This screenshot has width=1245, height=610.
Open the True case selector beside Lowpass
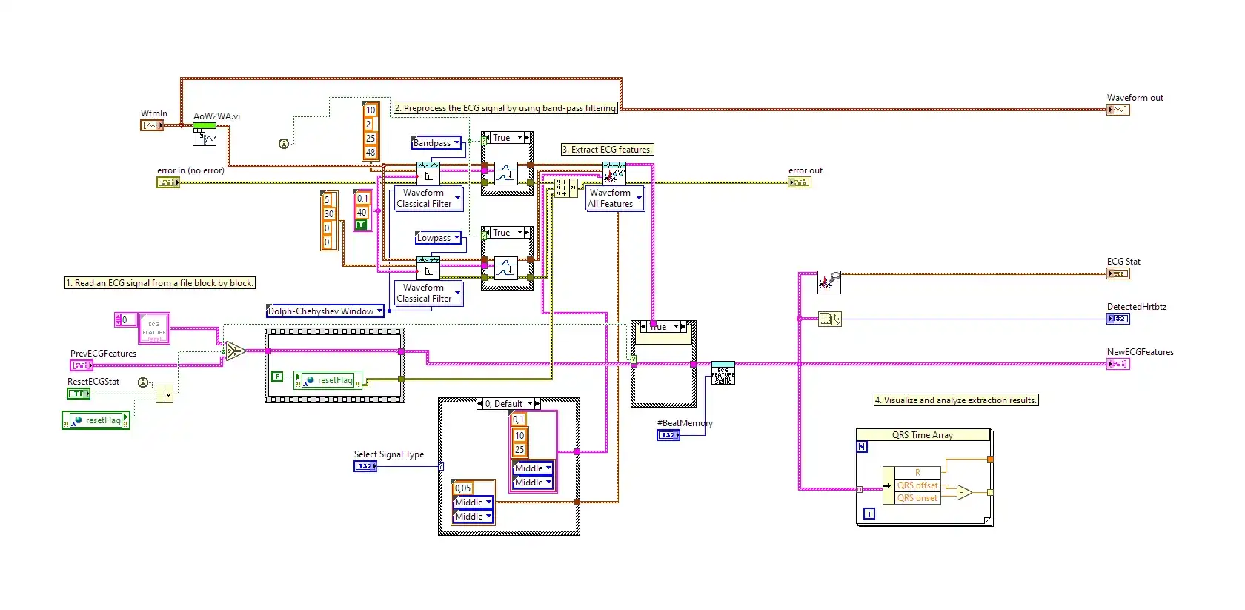[507, 233]
